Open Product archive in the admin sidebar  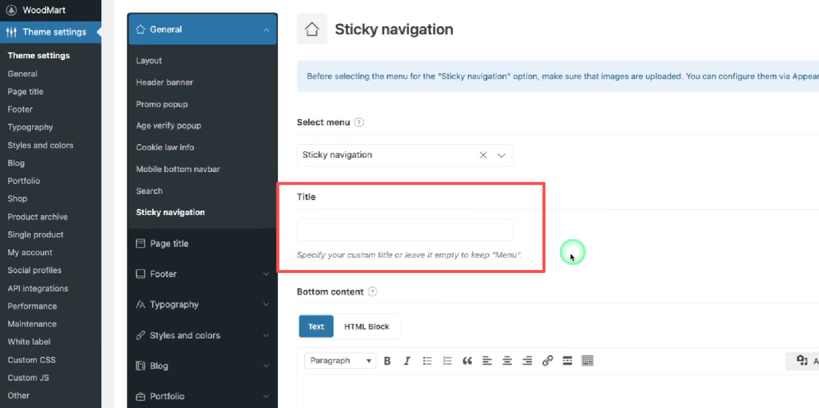tap(38, 217)
